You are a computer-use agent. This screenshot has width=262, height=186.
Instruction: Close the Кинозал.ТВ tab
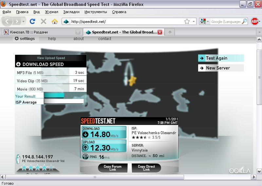click(78, 32)
